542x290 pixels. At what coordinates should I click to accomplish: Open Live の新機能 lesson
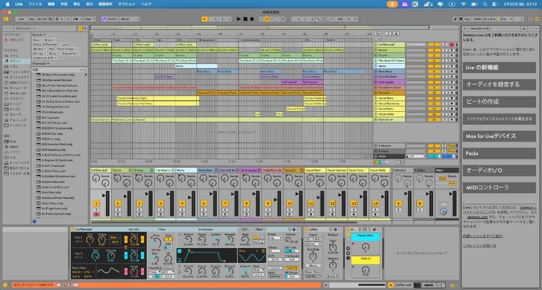tap(499, 68)
